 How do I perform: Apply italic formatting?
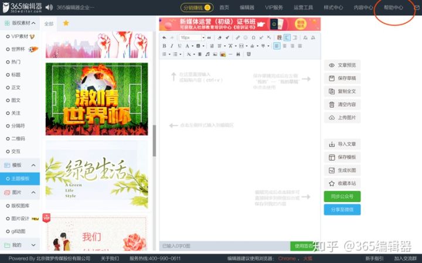point(172,46)
